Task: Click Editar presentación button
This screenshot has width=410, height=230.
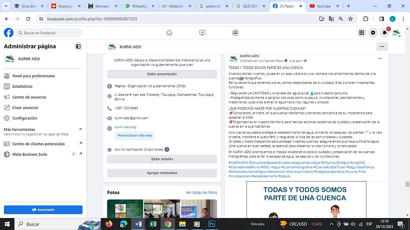Action: (x=162, y=74)
